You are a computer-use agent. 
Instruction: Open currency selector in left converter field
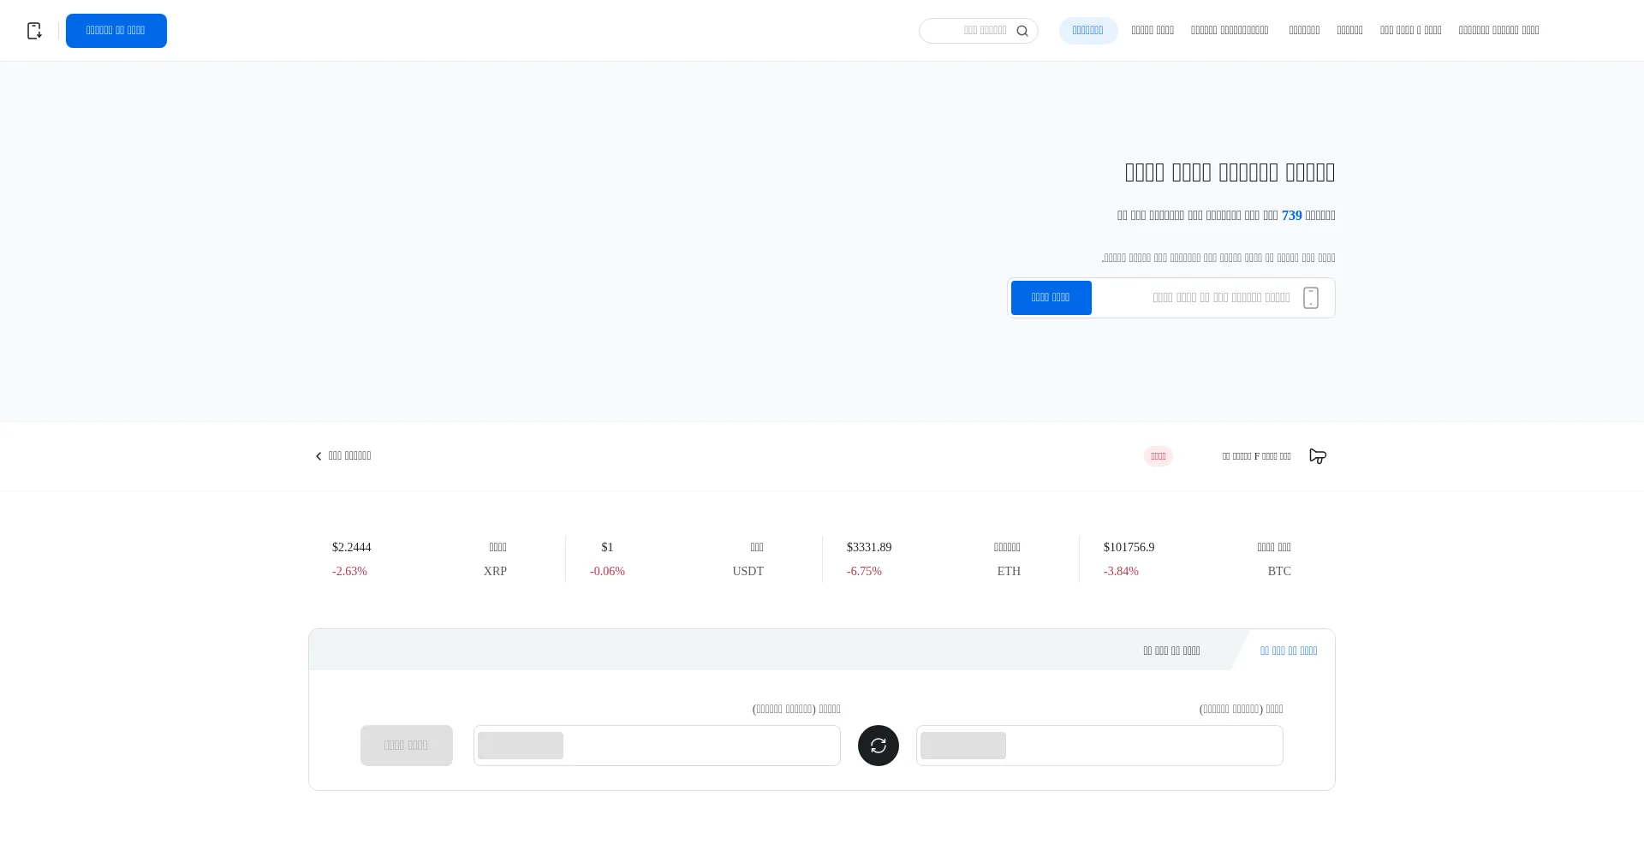click(x=521, y=746)
